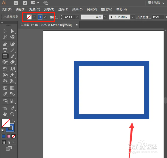Select the Artboard tool
The height and width of the screenshot is (158, 167).
click(x=5, y=108)
